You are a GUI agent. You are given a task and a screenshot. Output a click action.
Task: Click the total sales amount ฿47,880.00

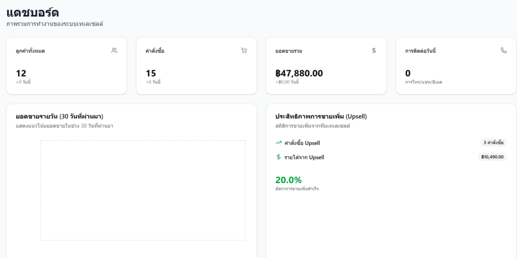pyautogui.click(x=299, y=73)
